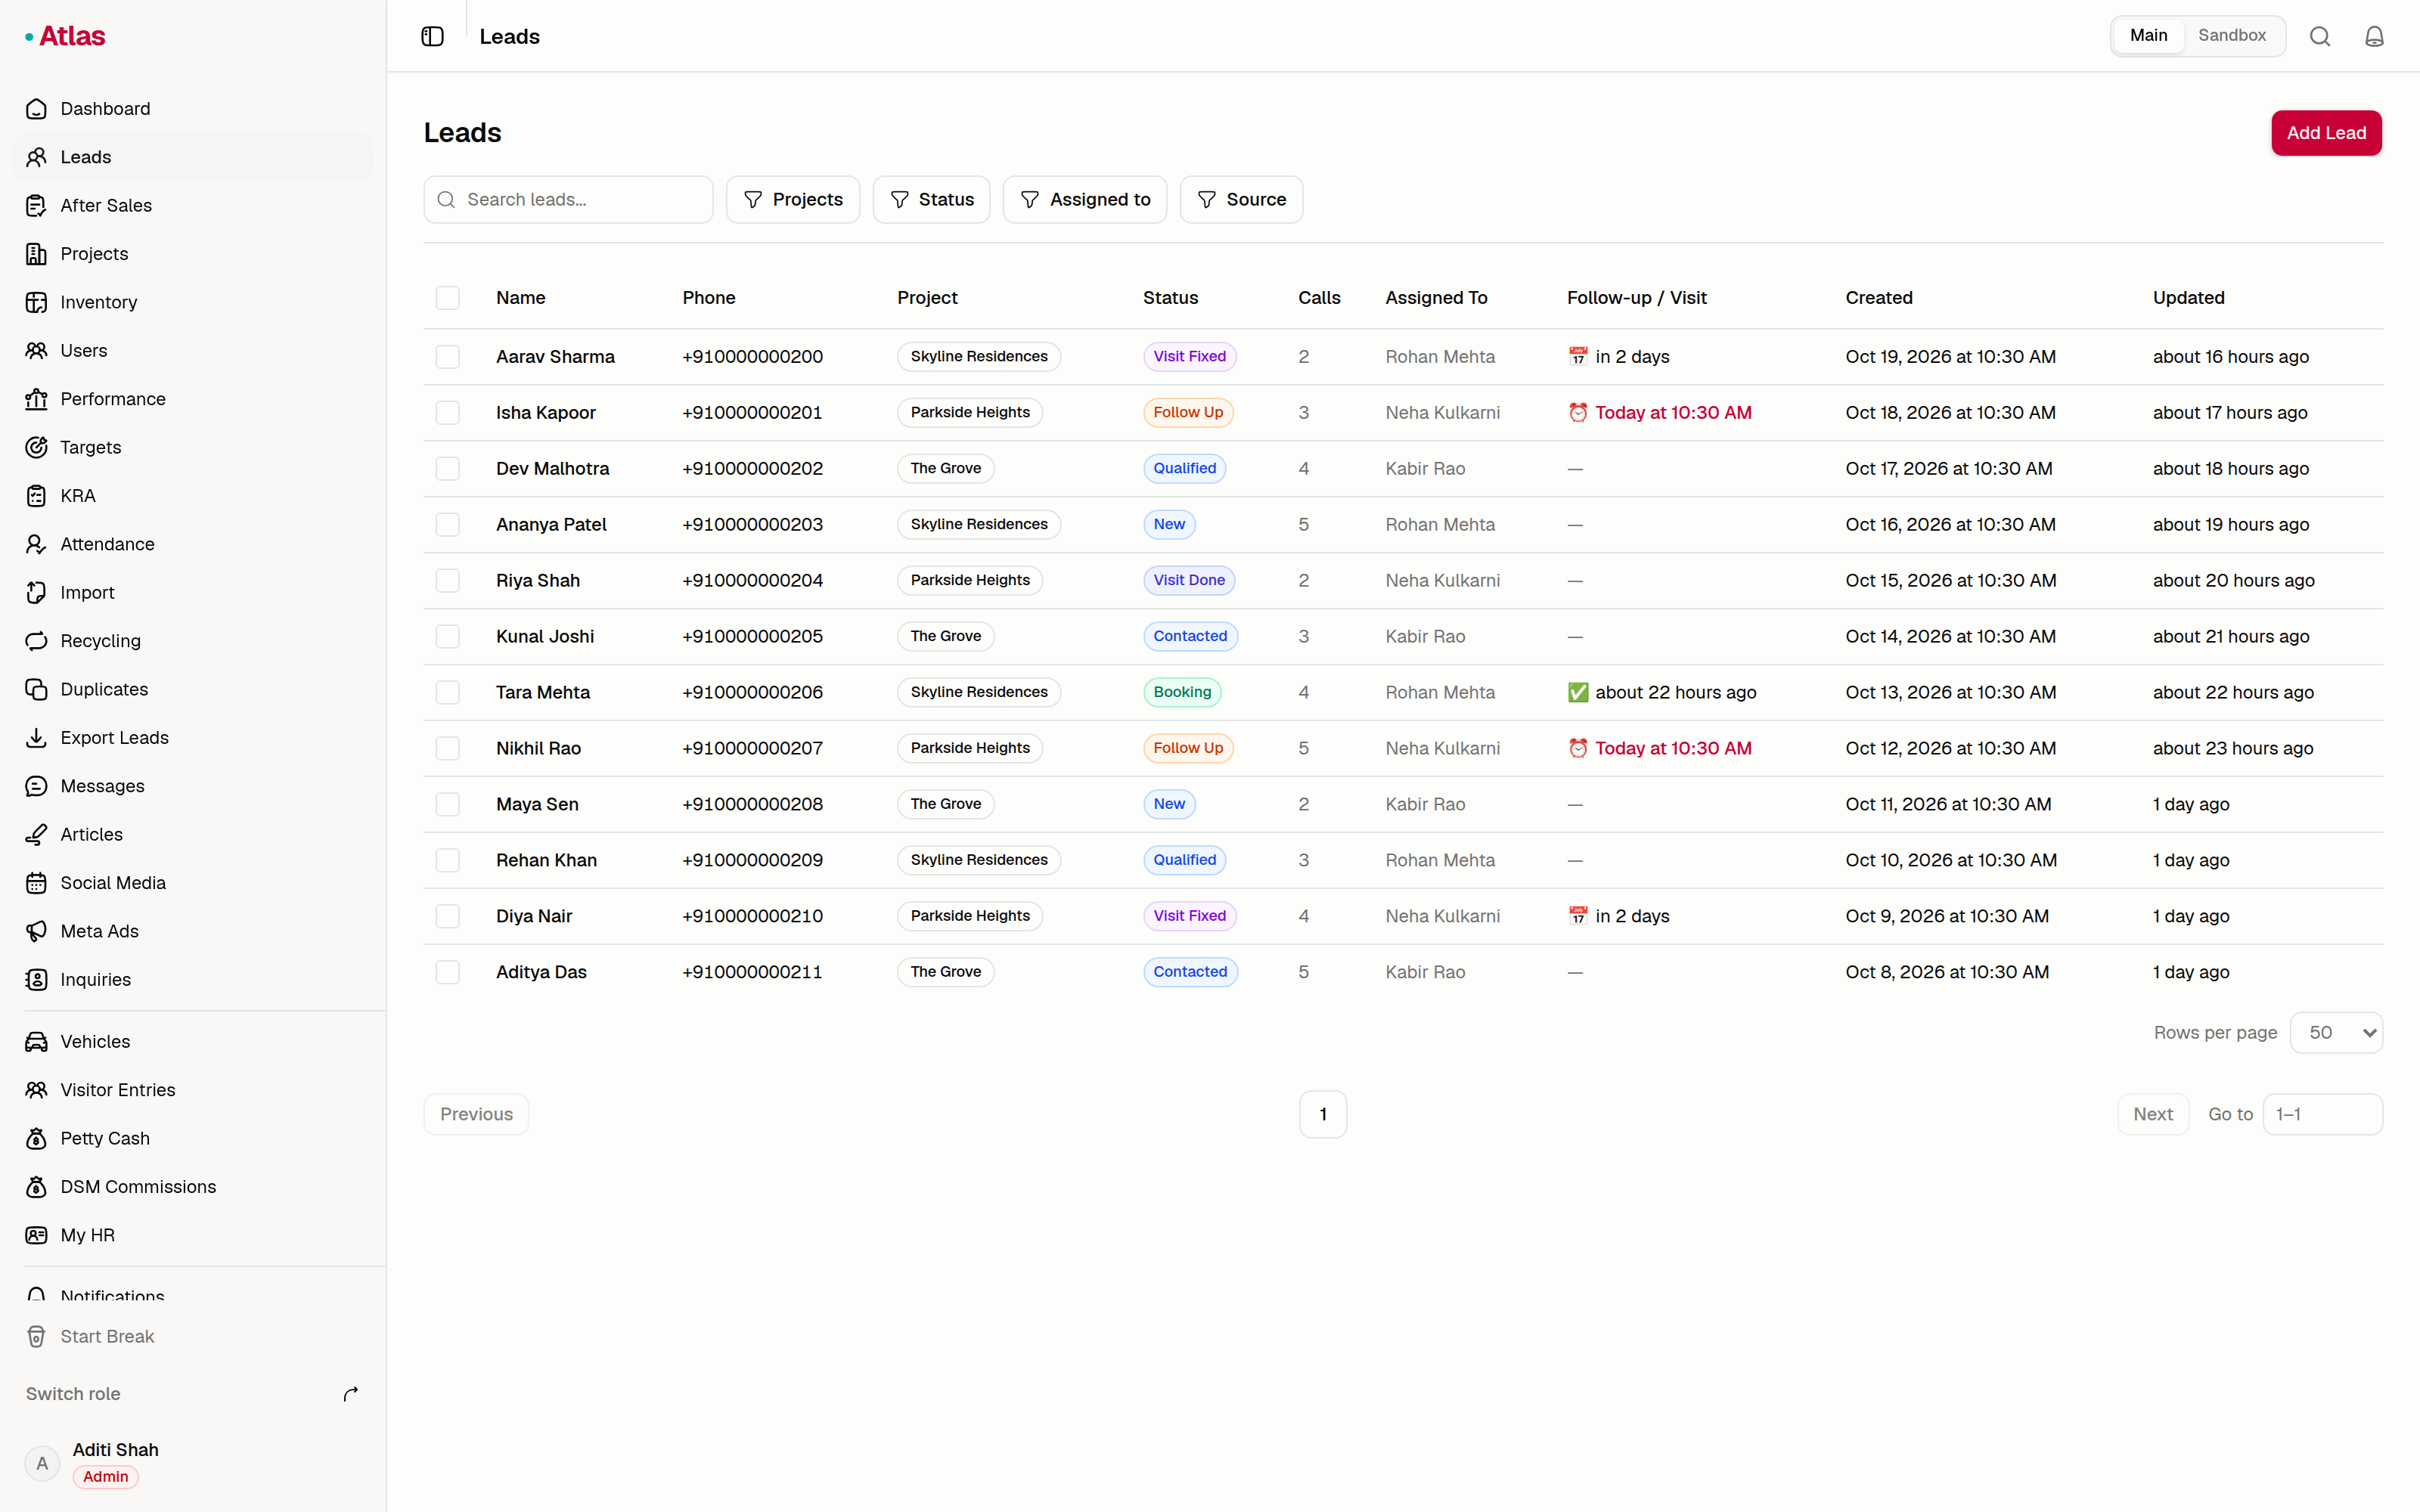2420x1512 pixels.
Task: Go to Targets in sidebar
Action: [193, 447]
